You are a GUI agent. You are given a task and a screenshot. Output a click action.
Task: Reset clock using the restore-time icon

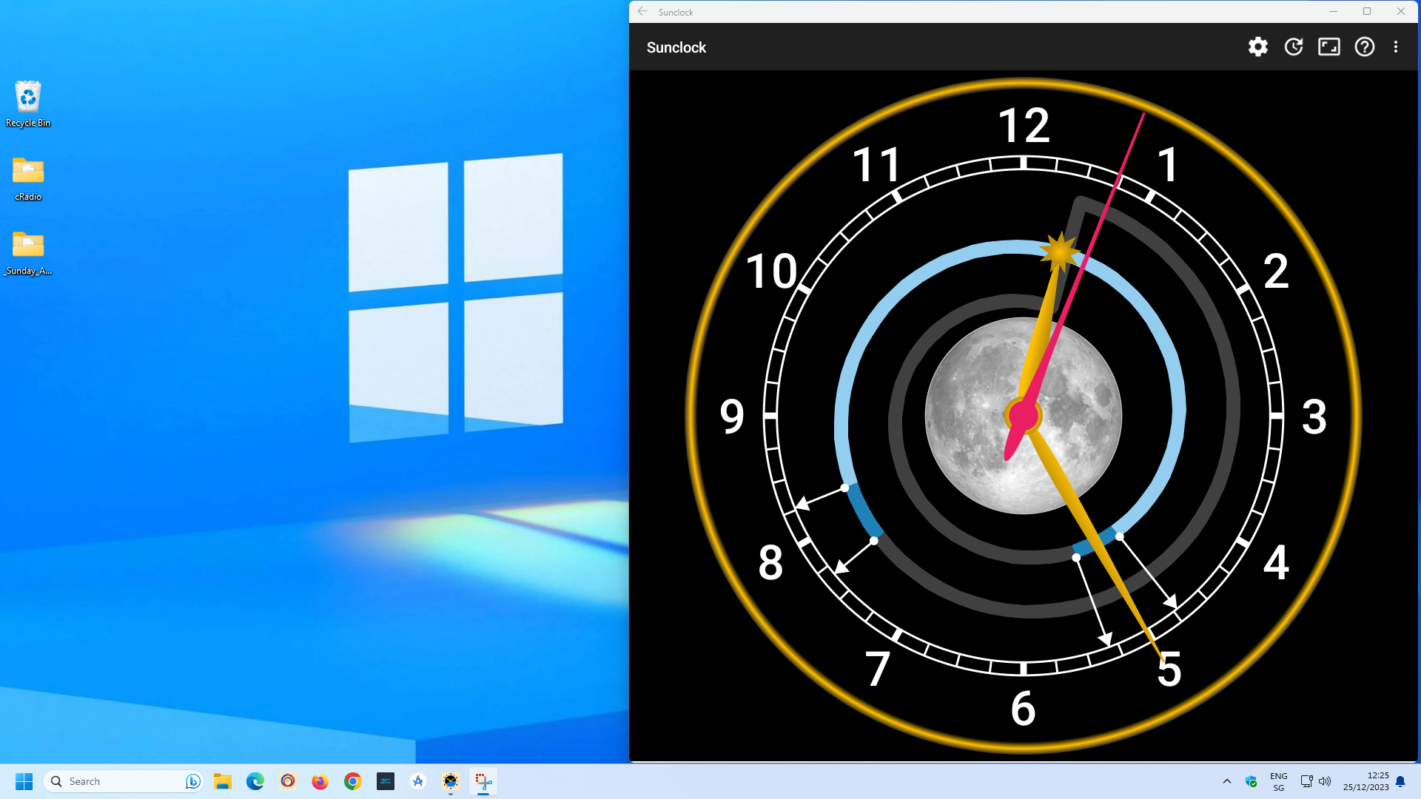click(1293, 47)
